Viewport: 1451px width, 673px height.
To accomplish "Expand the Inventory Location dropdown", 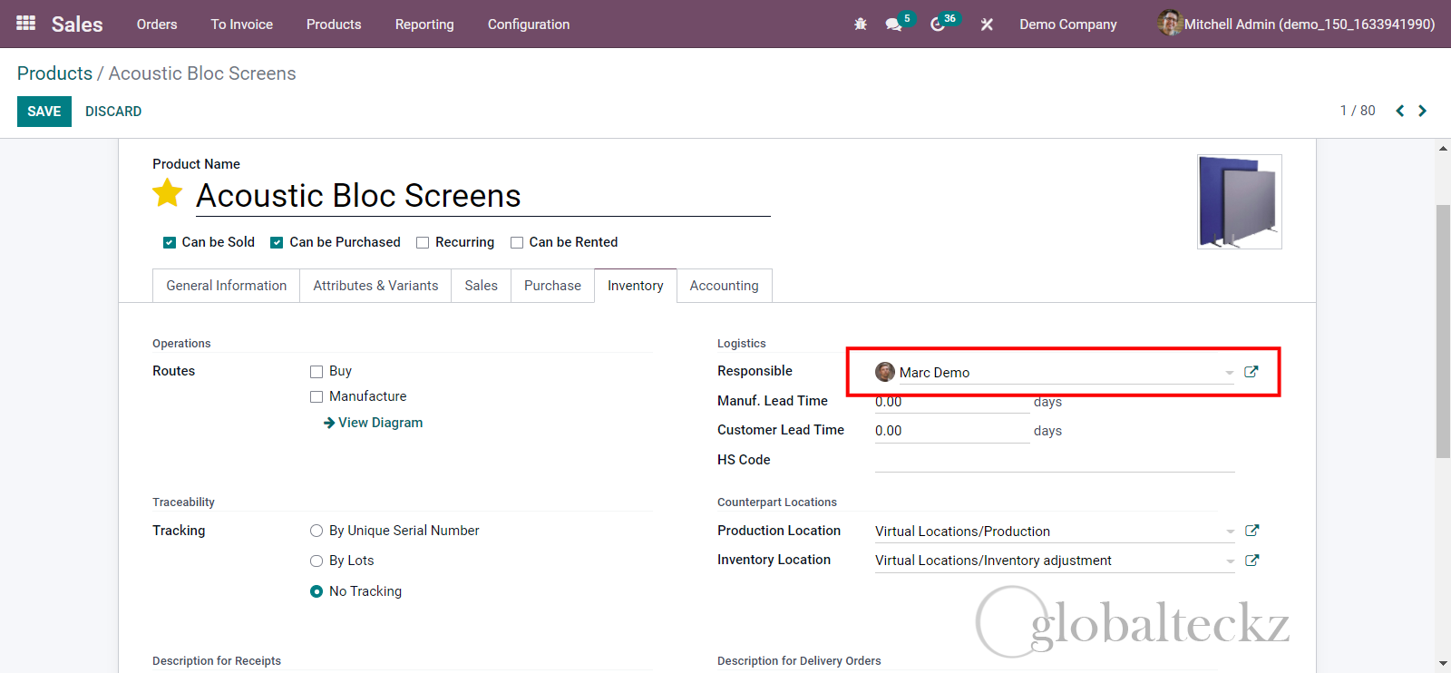I will click(x=1230, y=561).
